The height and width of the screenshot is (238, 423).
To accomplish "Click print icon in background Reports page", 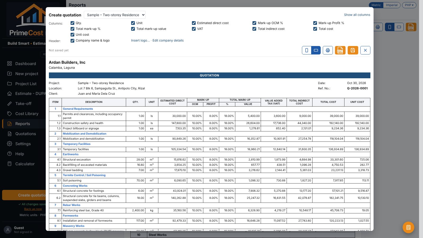I will coord(378,27).
